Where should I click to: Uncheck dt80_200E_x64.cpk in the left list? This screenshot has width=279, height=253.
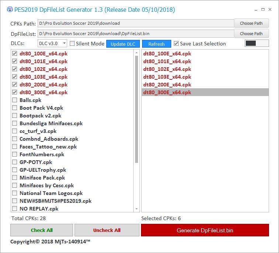(15, 84)
